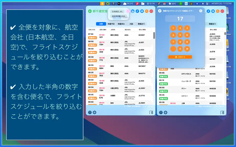Open help question icon in right window

point(161,112)
